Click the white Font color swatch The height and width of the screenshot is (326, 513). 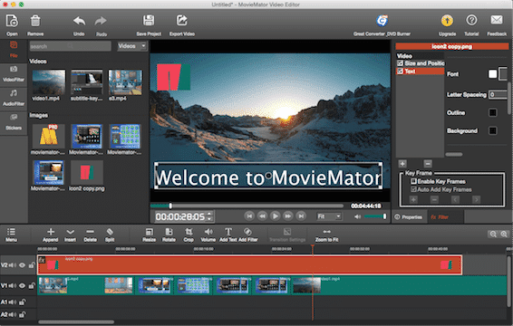click(x=492, y=74)
